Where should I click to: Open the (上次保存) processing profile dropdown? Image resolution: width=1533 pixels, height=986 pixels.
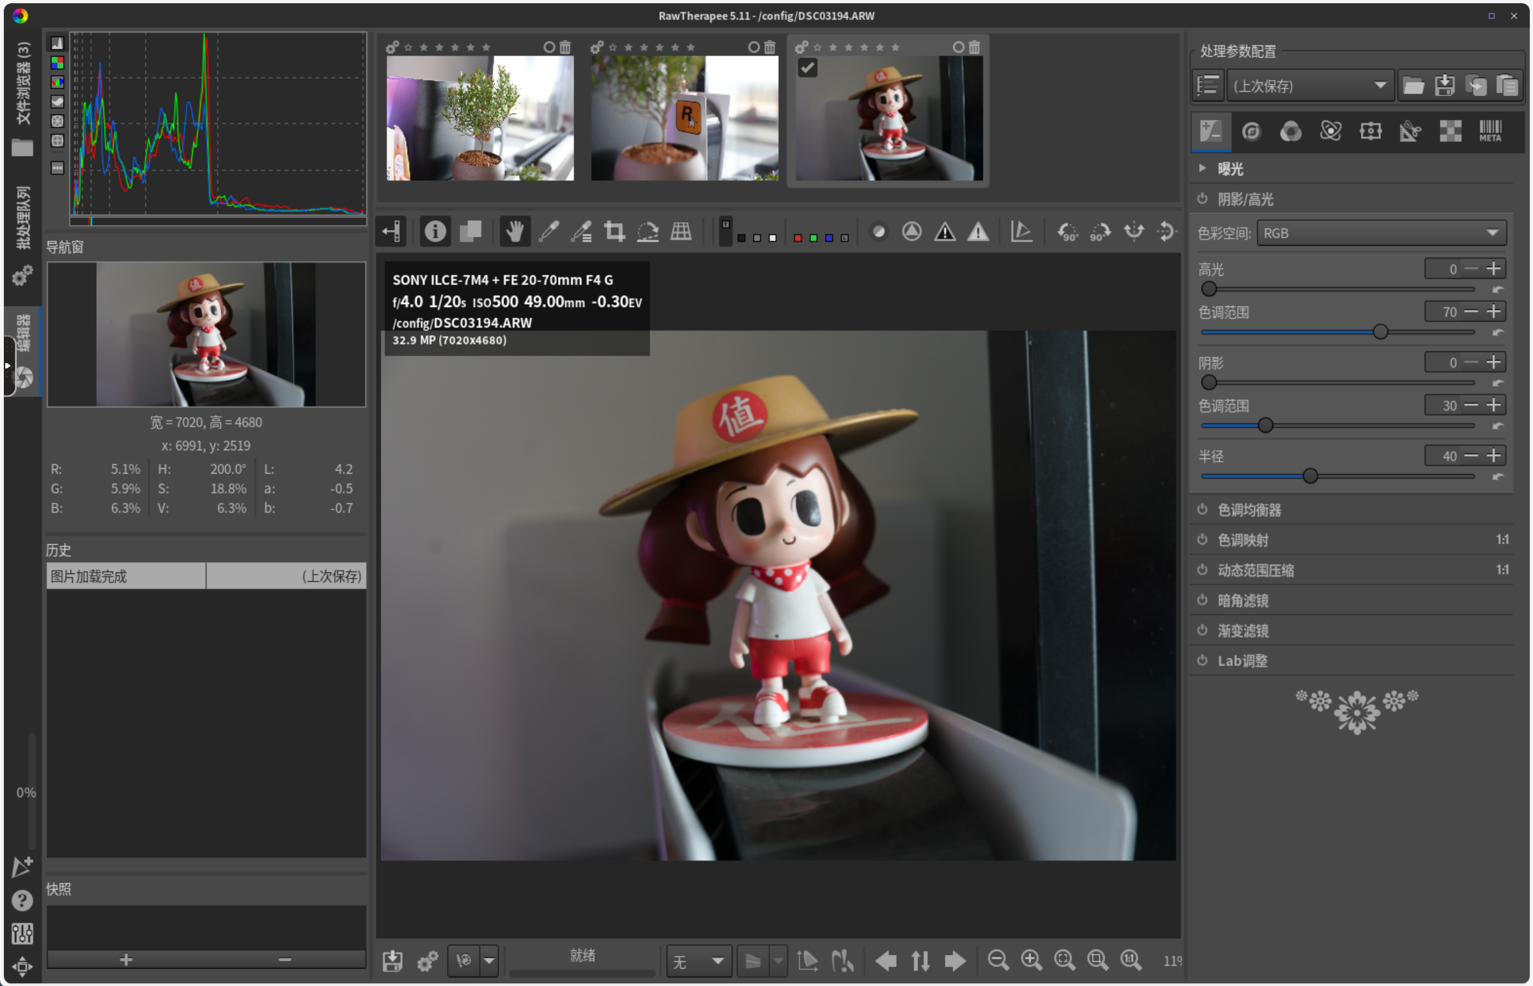click(1309, 86)
